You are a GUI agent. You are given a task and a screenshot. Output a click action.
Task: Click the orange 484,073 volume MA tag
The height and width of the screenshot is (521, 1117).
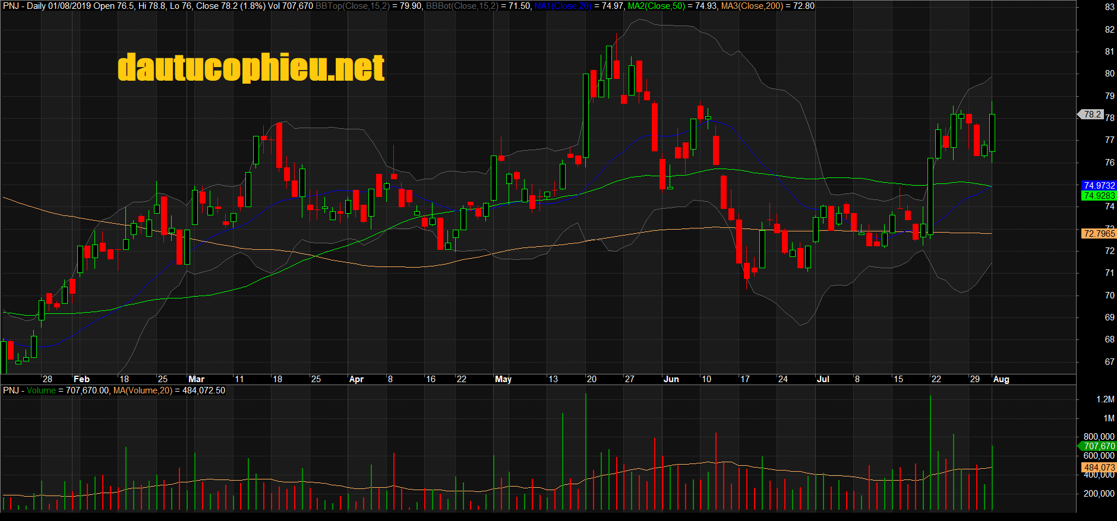[x=1099, y=468]
